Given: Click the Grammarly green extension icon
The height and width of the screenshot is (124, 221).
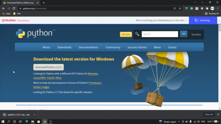Looking at the screenshot, I should (x=192, y=8).
